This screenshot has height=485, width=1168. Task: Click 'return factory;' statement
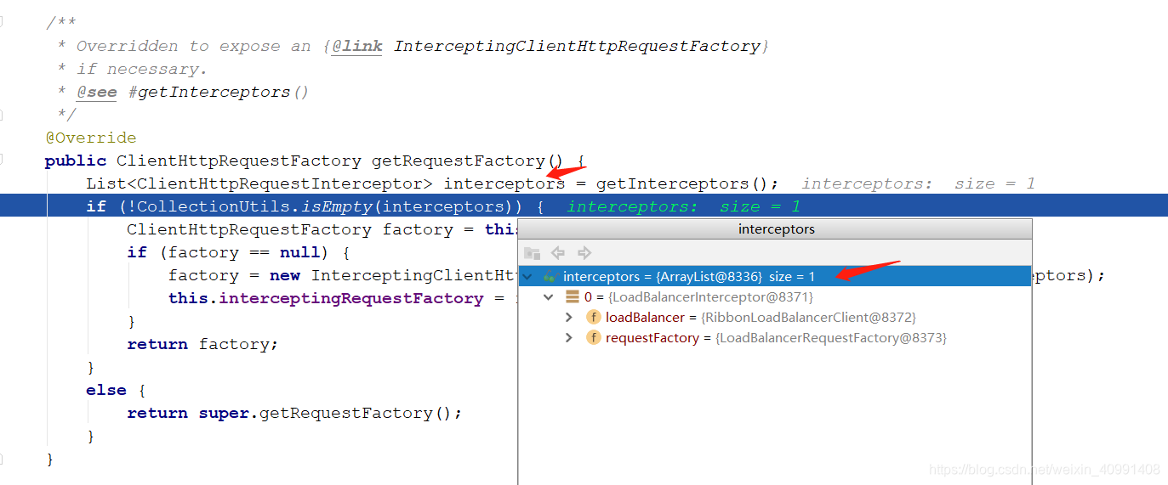[x=202, y=344]
